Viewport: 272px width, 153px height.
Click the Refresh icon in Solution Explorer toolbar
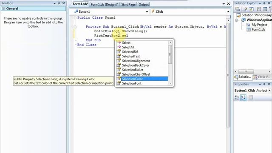pyautogui.click(x=251, y=9)
